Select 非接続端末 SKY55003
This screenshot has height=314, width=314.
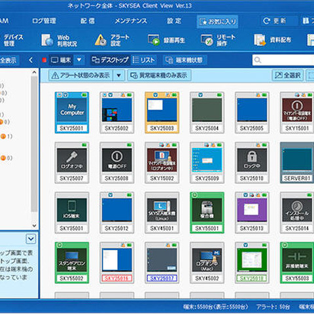pos(297,263)
